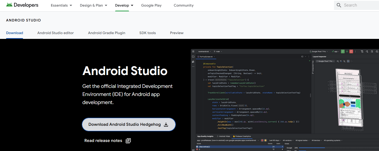Switch to the SDK tools tab
Screen dimensions: 379x151
(148, 33)
